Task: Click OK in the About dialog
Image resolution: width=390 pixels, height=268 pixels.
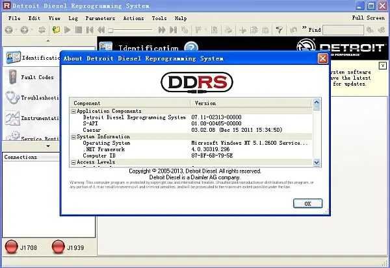Action: tap(307, 203)
